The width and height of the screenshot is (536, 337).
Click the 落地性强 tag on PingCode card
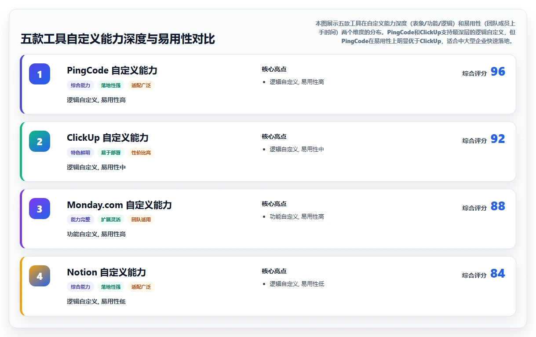pyautogui.click(x=111, y=85)
